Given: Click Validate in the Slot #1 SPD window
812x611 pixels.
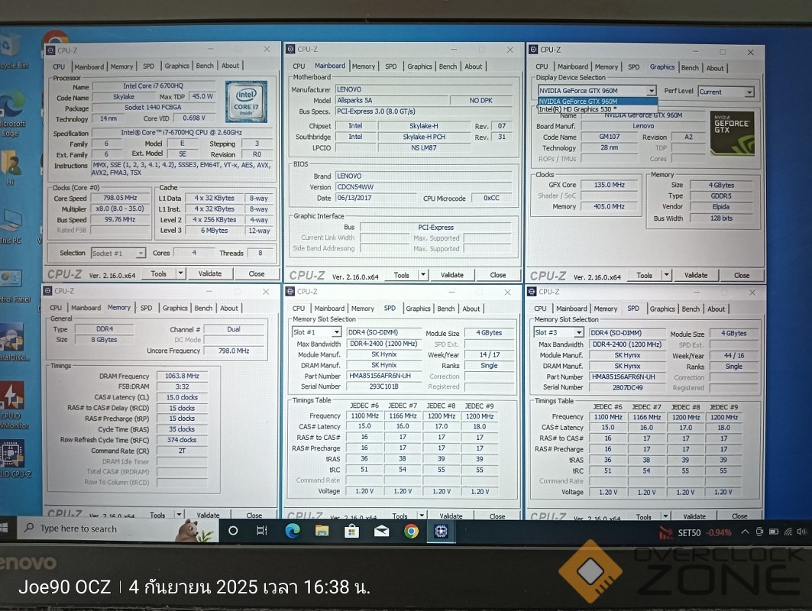Looking at the screenshot, I should pyautogui.click(x=451, y=516).
